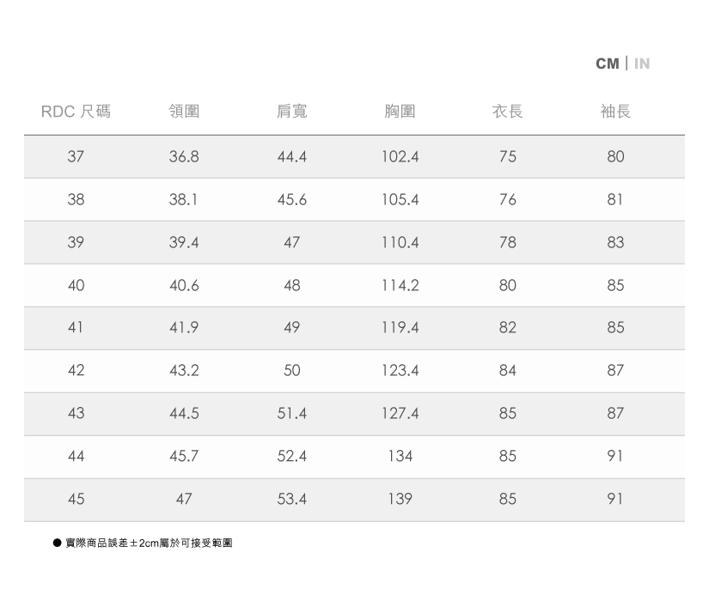This screenshot has height=601, width=709.
Task: Select size 40 in the RDC column
Action: pyautogui.click(x=76, y=285)
